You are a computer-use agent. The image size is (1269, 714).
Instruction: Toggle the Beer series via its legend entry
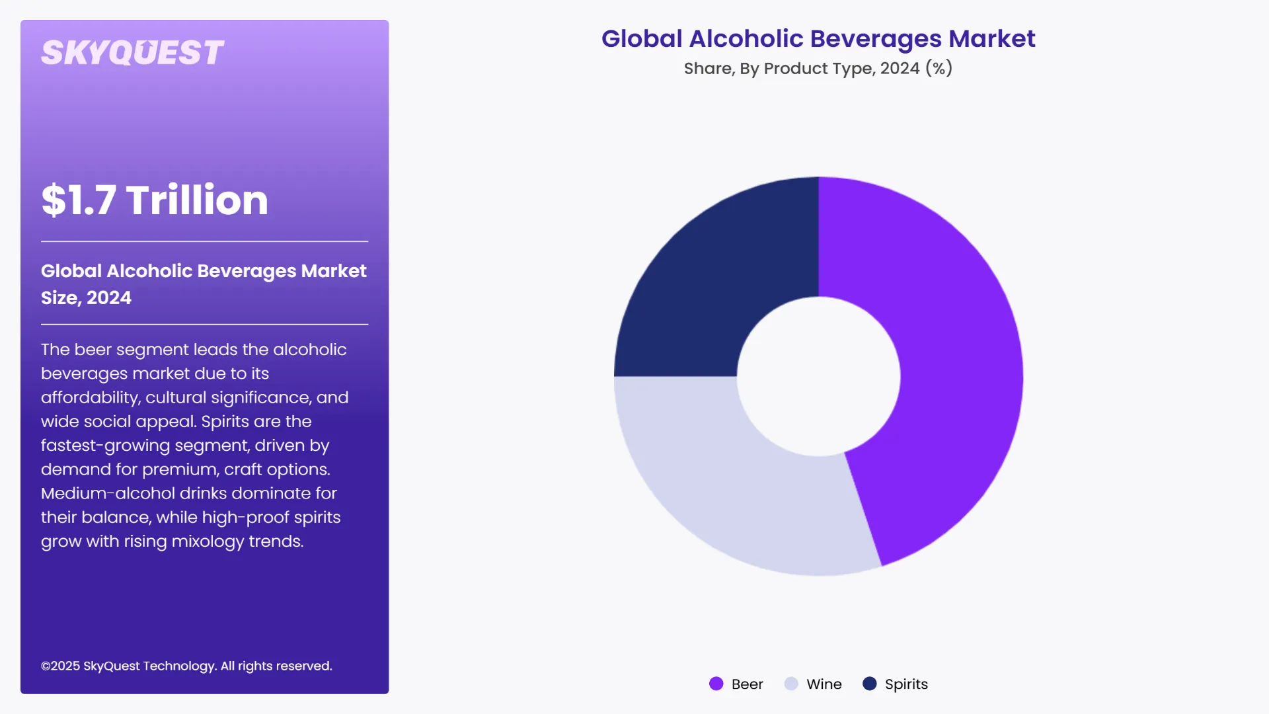point(736,684)
